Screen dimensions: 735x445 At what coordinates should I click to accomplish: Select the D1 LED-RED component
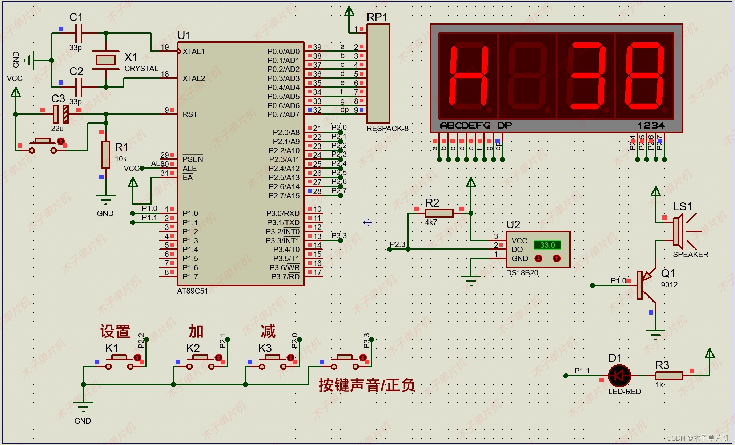tap(619, 376)
